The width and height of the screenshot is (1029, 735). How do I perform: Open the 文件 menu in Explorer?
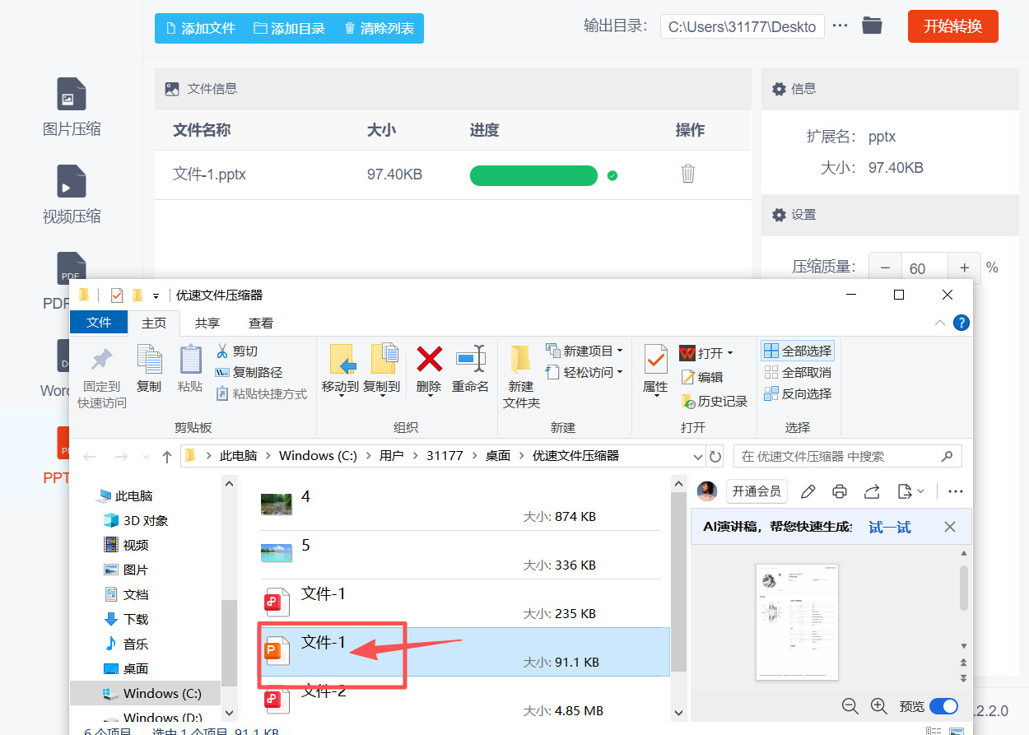coord(99,322)
